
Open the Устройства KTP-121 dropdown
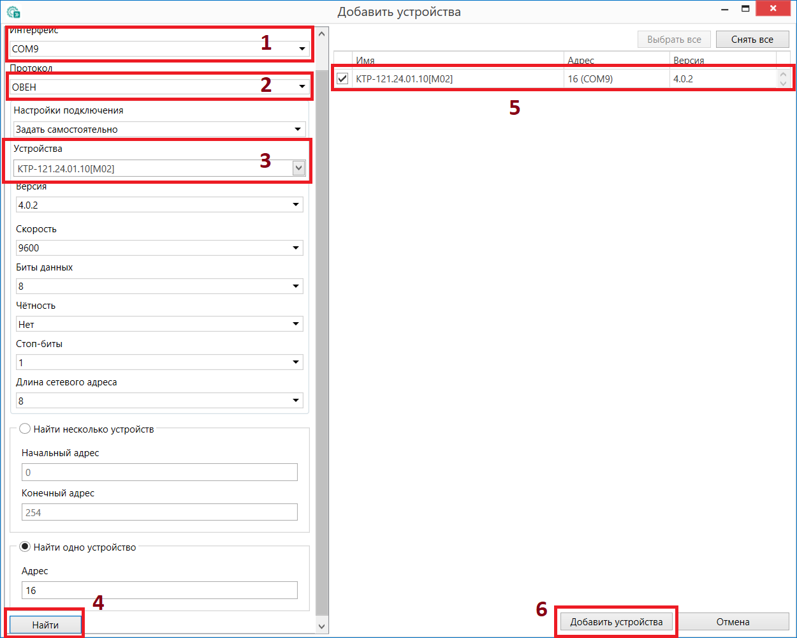pos(159,168)
